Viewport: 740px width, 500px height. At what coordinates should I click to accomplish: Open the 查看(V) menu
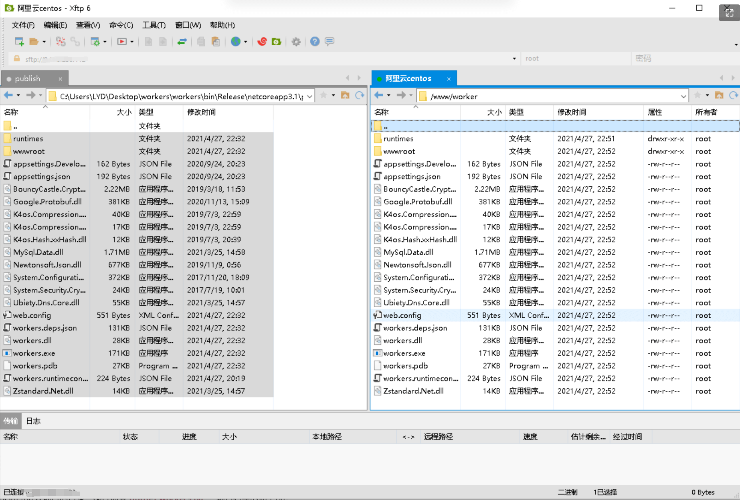[x=88, y=25]
